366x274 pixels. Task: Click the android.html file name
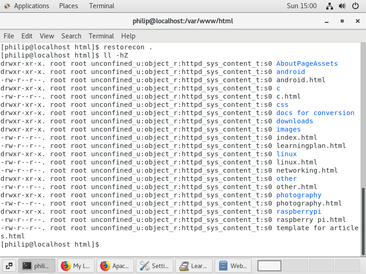coord(301,80)
